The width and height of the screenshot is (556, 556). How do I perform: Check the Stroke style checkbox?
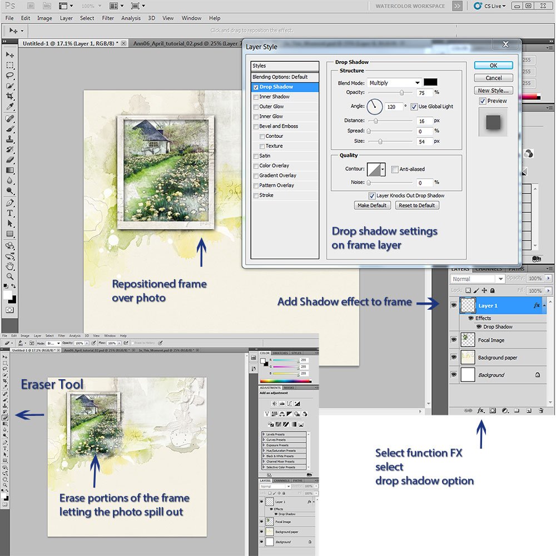pyautogui.click(x=256, y=195)
